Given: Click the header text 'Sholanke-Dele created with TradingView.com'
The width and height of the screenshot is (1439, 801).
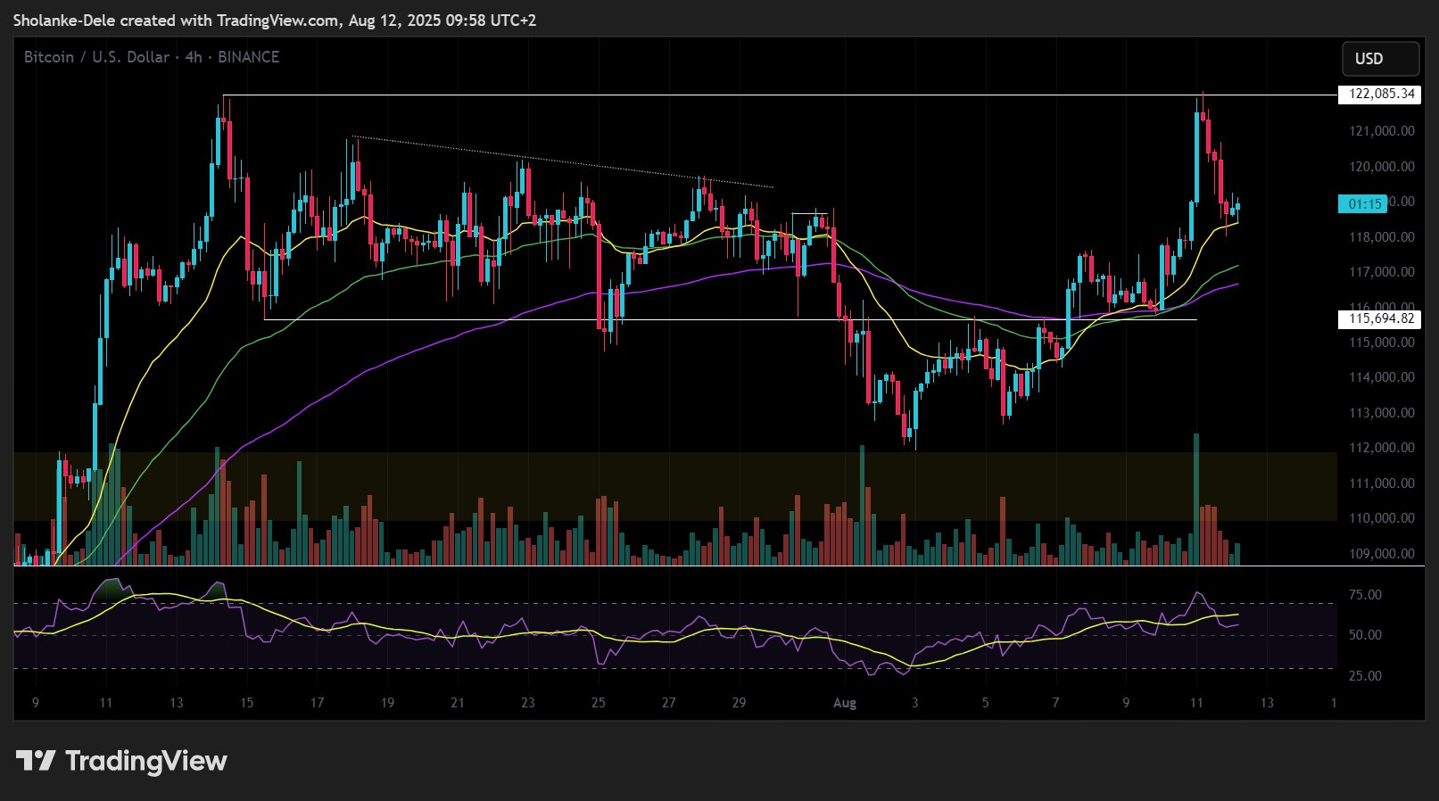Looking at the screenshot, I should [175, 20].
